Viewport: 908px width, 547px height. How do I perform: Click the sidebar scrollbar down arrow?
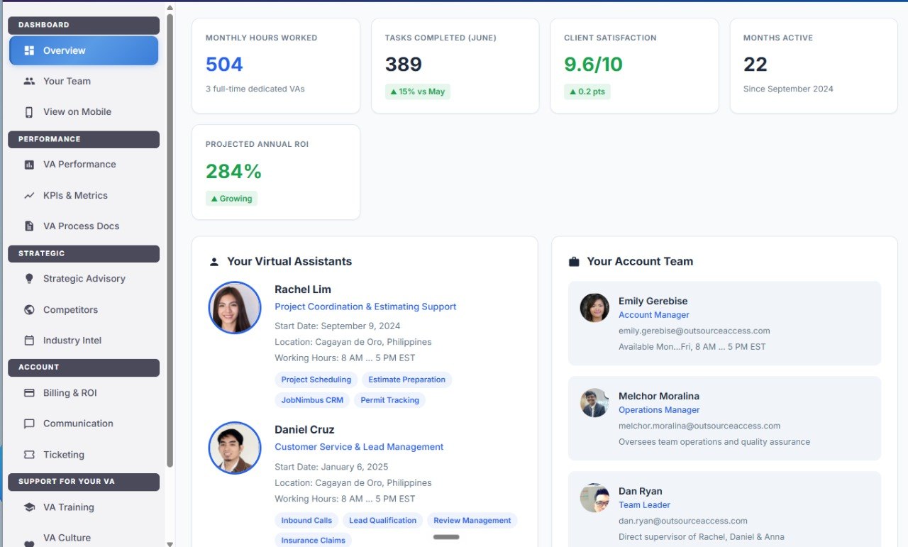170,543
